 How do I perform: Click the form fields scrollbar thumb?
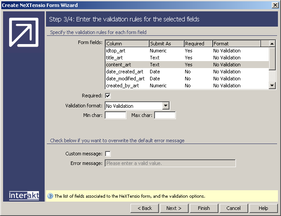(x=272, y=58)
